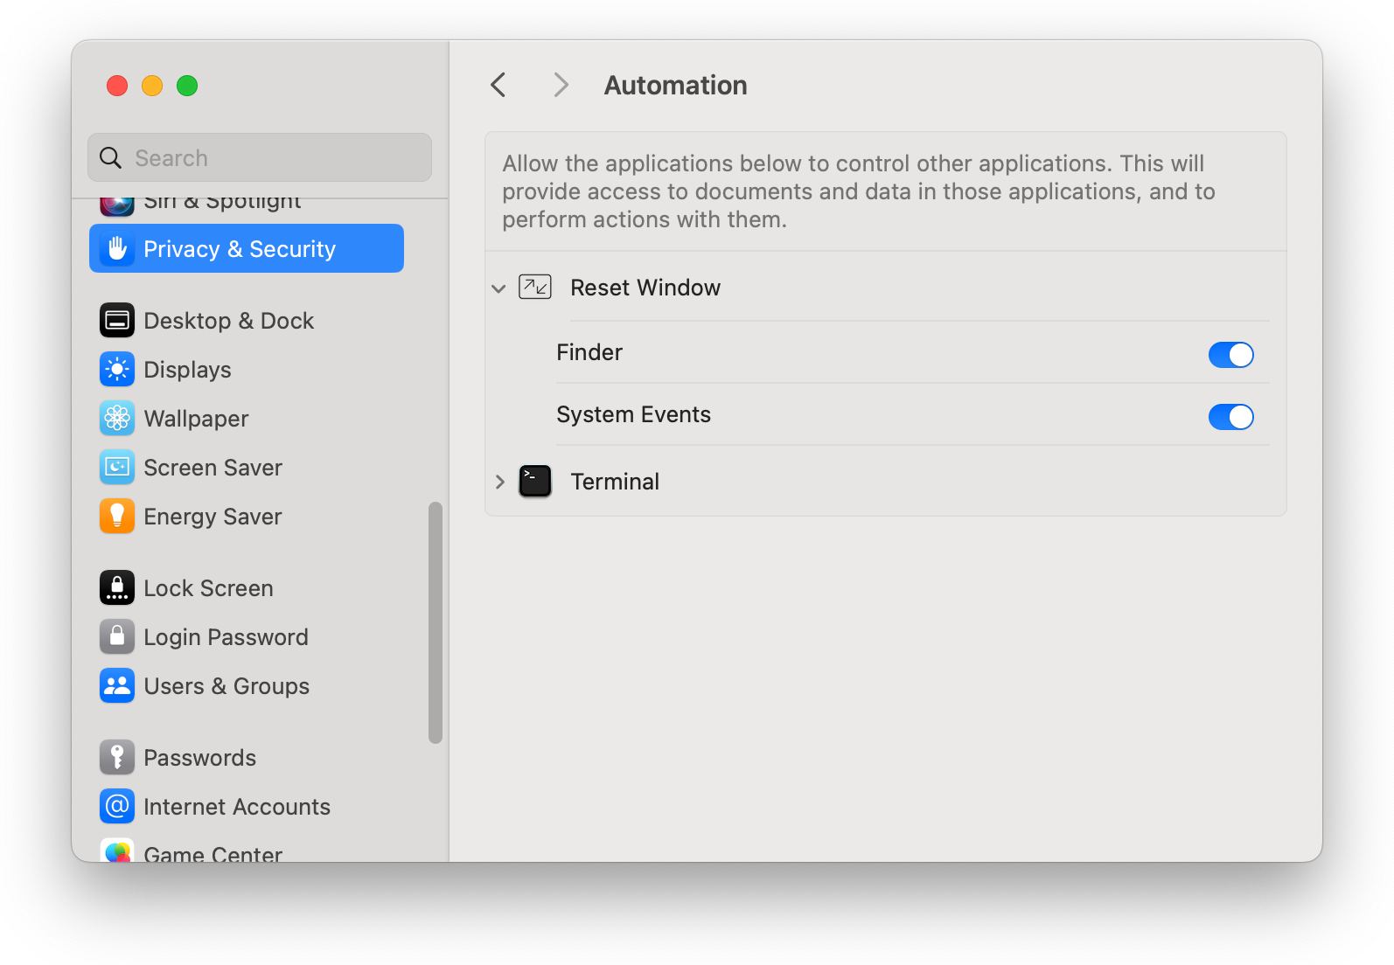Click the System Events label
Screen dimensions: 1394x965
[633, 414]
